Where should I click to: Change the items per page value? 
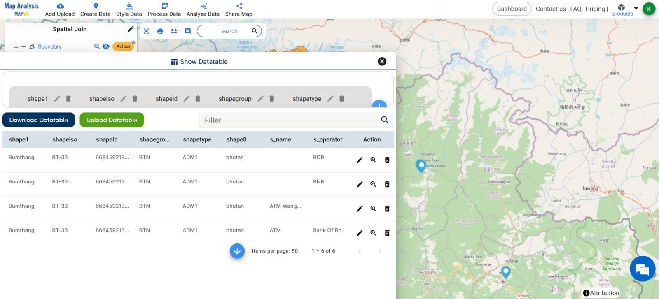(294, 251)
